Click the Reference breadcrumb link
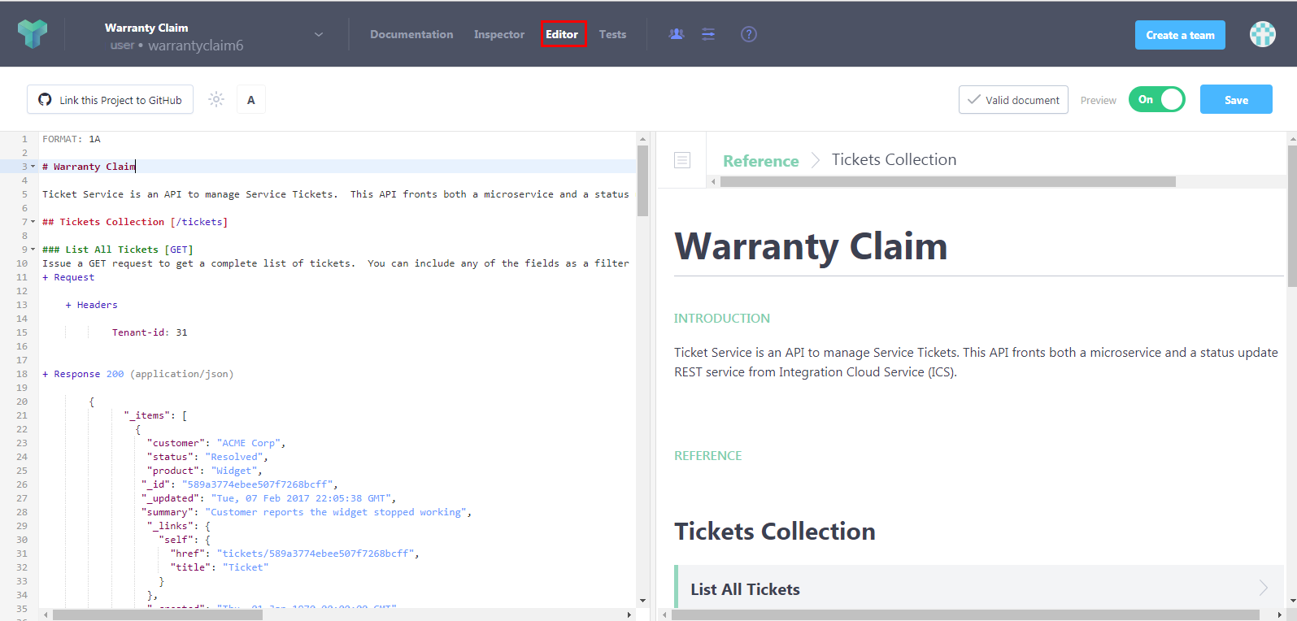Screen dimensions: 1297x621 (x=761, y=161)
